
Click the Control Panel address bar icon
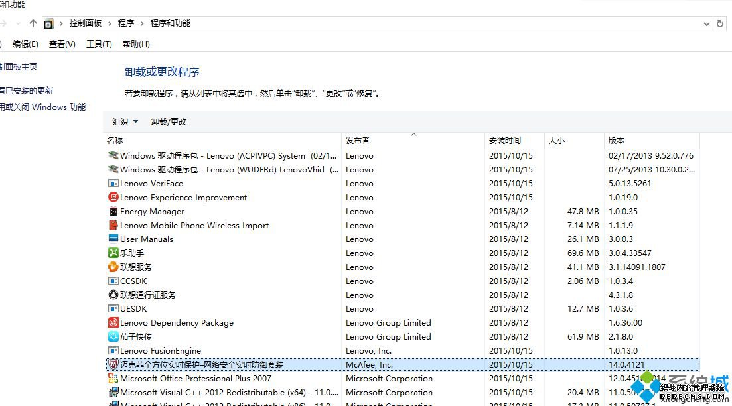(x=48, y=23)
